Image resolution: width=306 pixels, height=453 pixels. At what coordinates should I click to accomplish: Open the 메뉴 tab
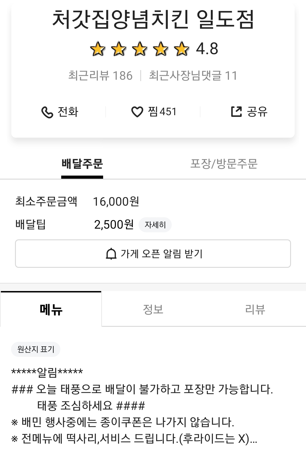click(x=51, y=309)
